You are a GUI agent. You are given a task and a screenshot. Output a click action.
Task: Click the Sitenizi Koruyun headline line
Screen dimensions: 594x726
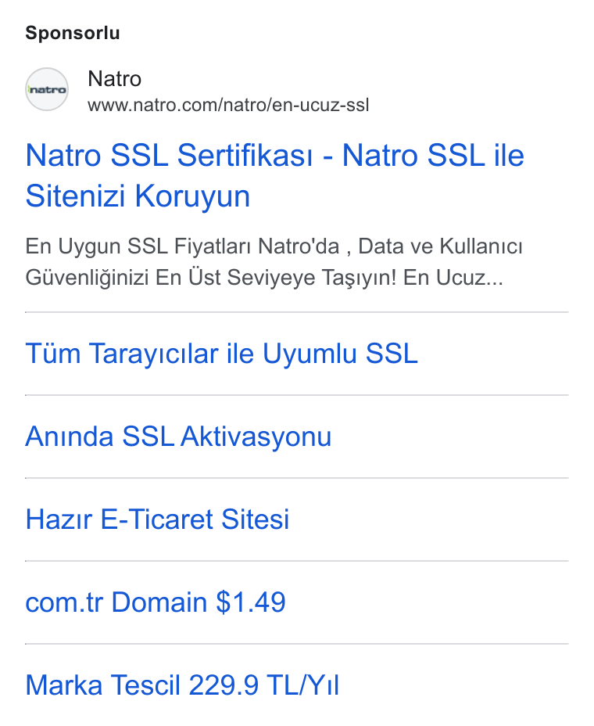(138, 196)
